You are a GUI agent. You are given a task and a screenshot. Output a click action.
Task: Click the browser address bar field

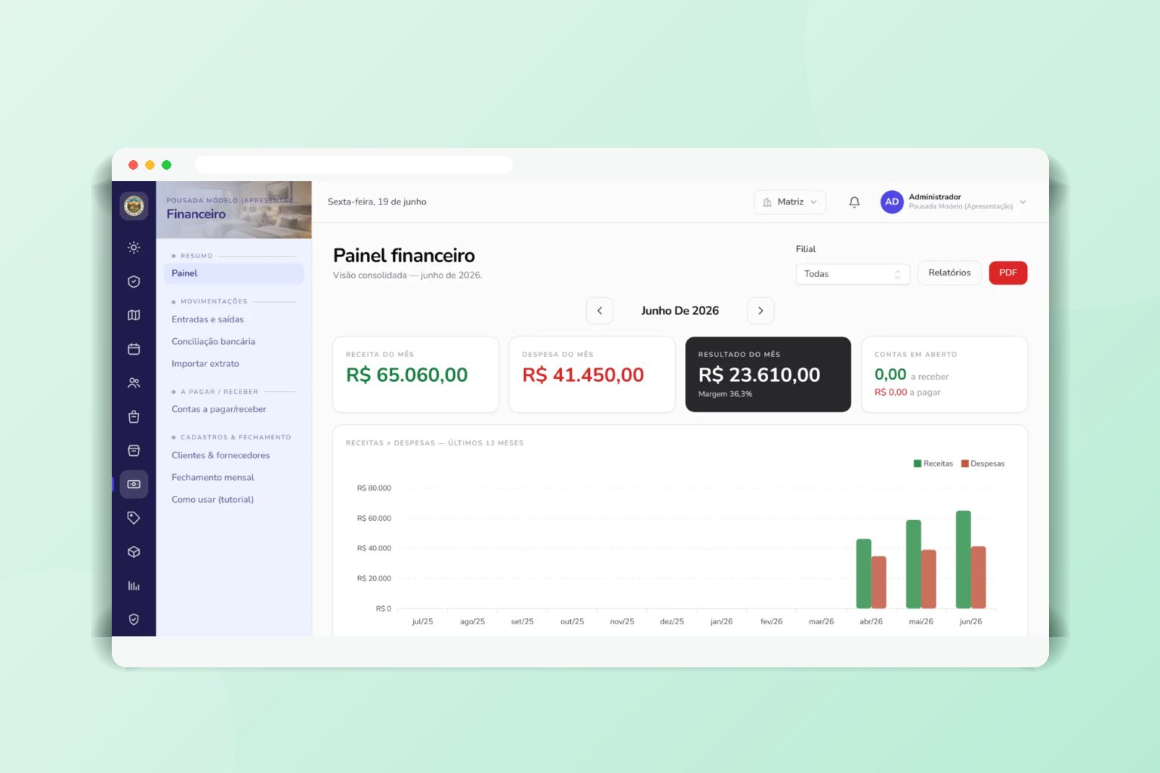[353, 165]
